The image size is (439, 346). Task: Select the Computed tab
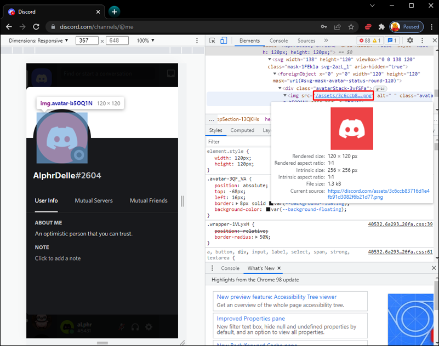[242, 130]
